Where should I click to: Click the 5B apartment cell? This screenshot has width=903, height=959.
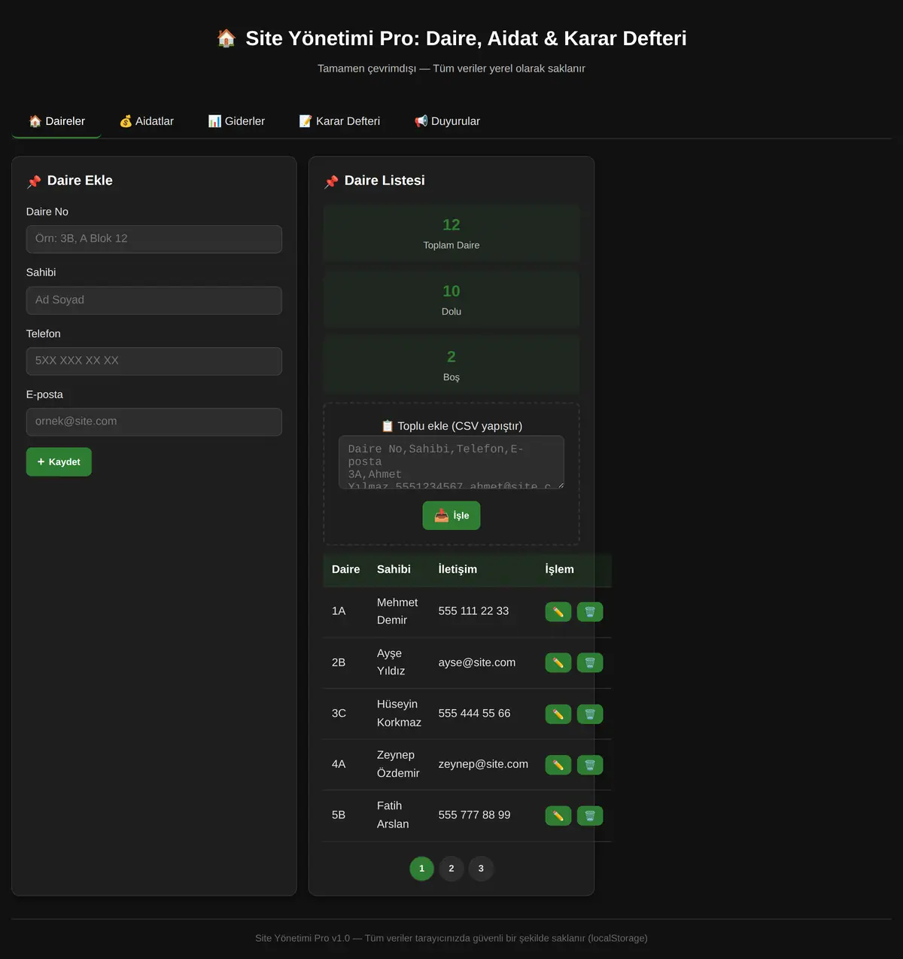click(x=345, y=815)
